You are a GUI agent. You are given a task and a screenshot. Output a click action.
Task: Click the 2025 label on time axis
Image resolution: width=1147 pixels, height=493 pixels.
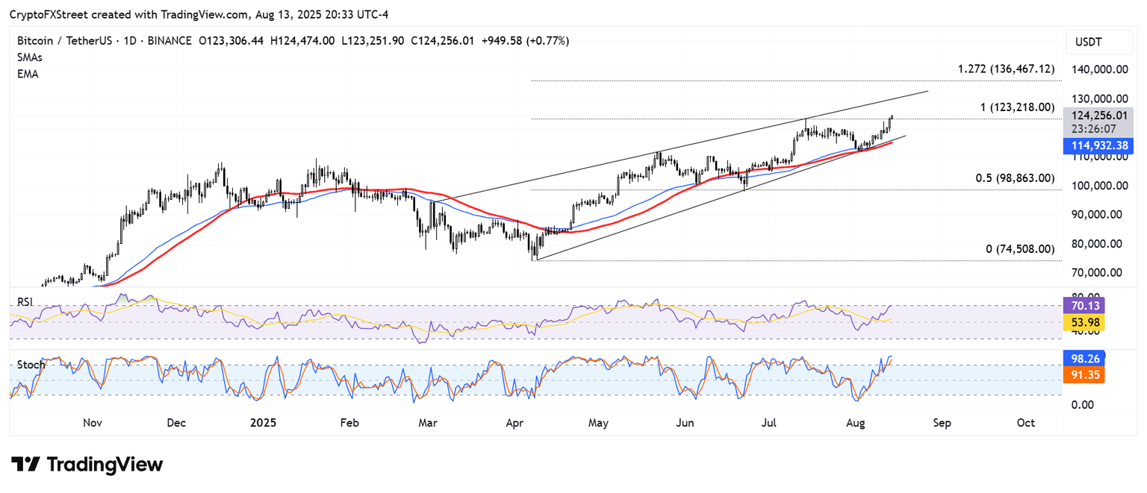point(263,423)
